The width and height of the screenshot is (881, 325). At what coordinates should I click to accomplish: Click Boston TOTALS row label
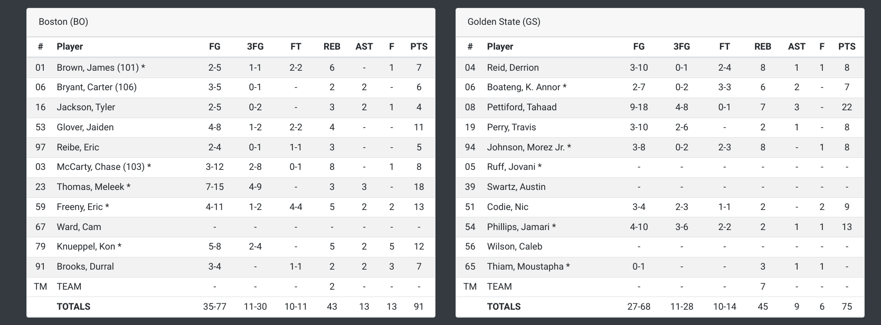[x=73, y=307]
